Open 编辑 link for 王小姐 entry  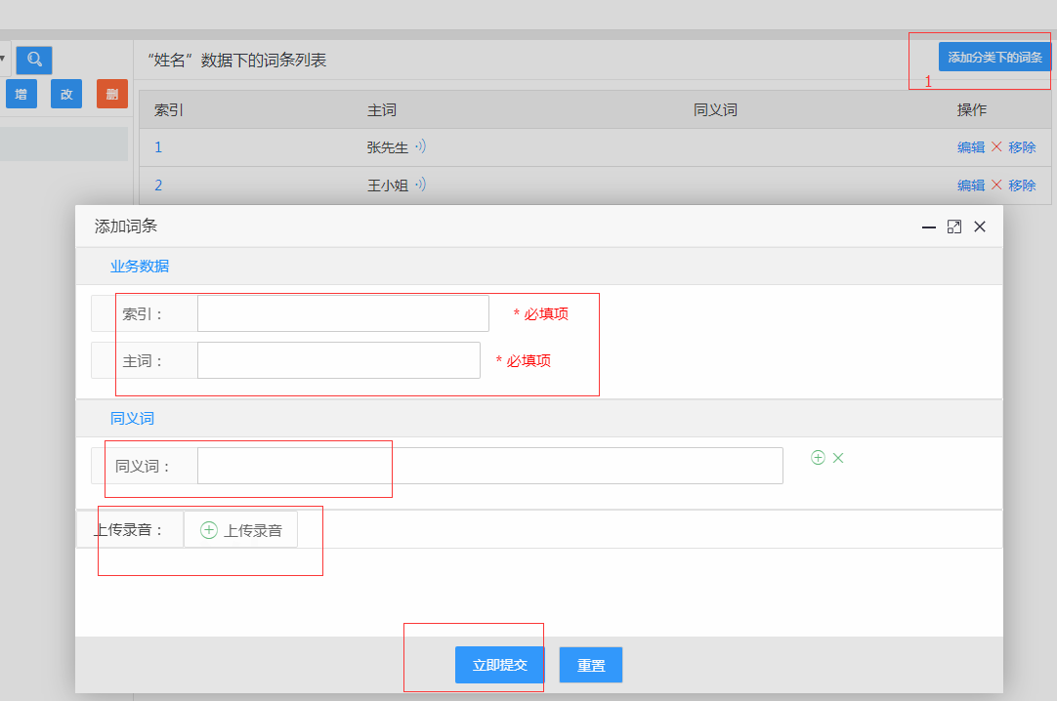pyautogui.click(x=970, y=185)
